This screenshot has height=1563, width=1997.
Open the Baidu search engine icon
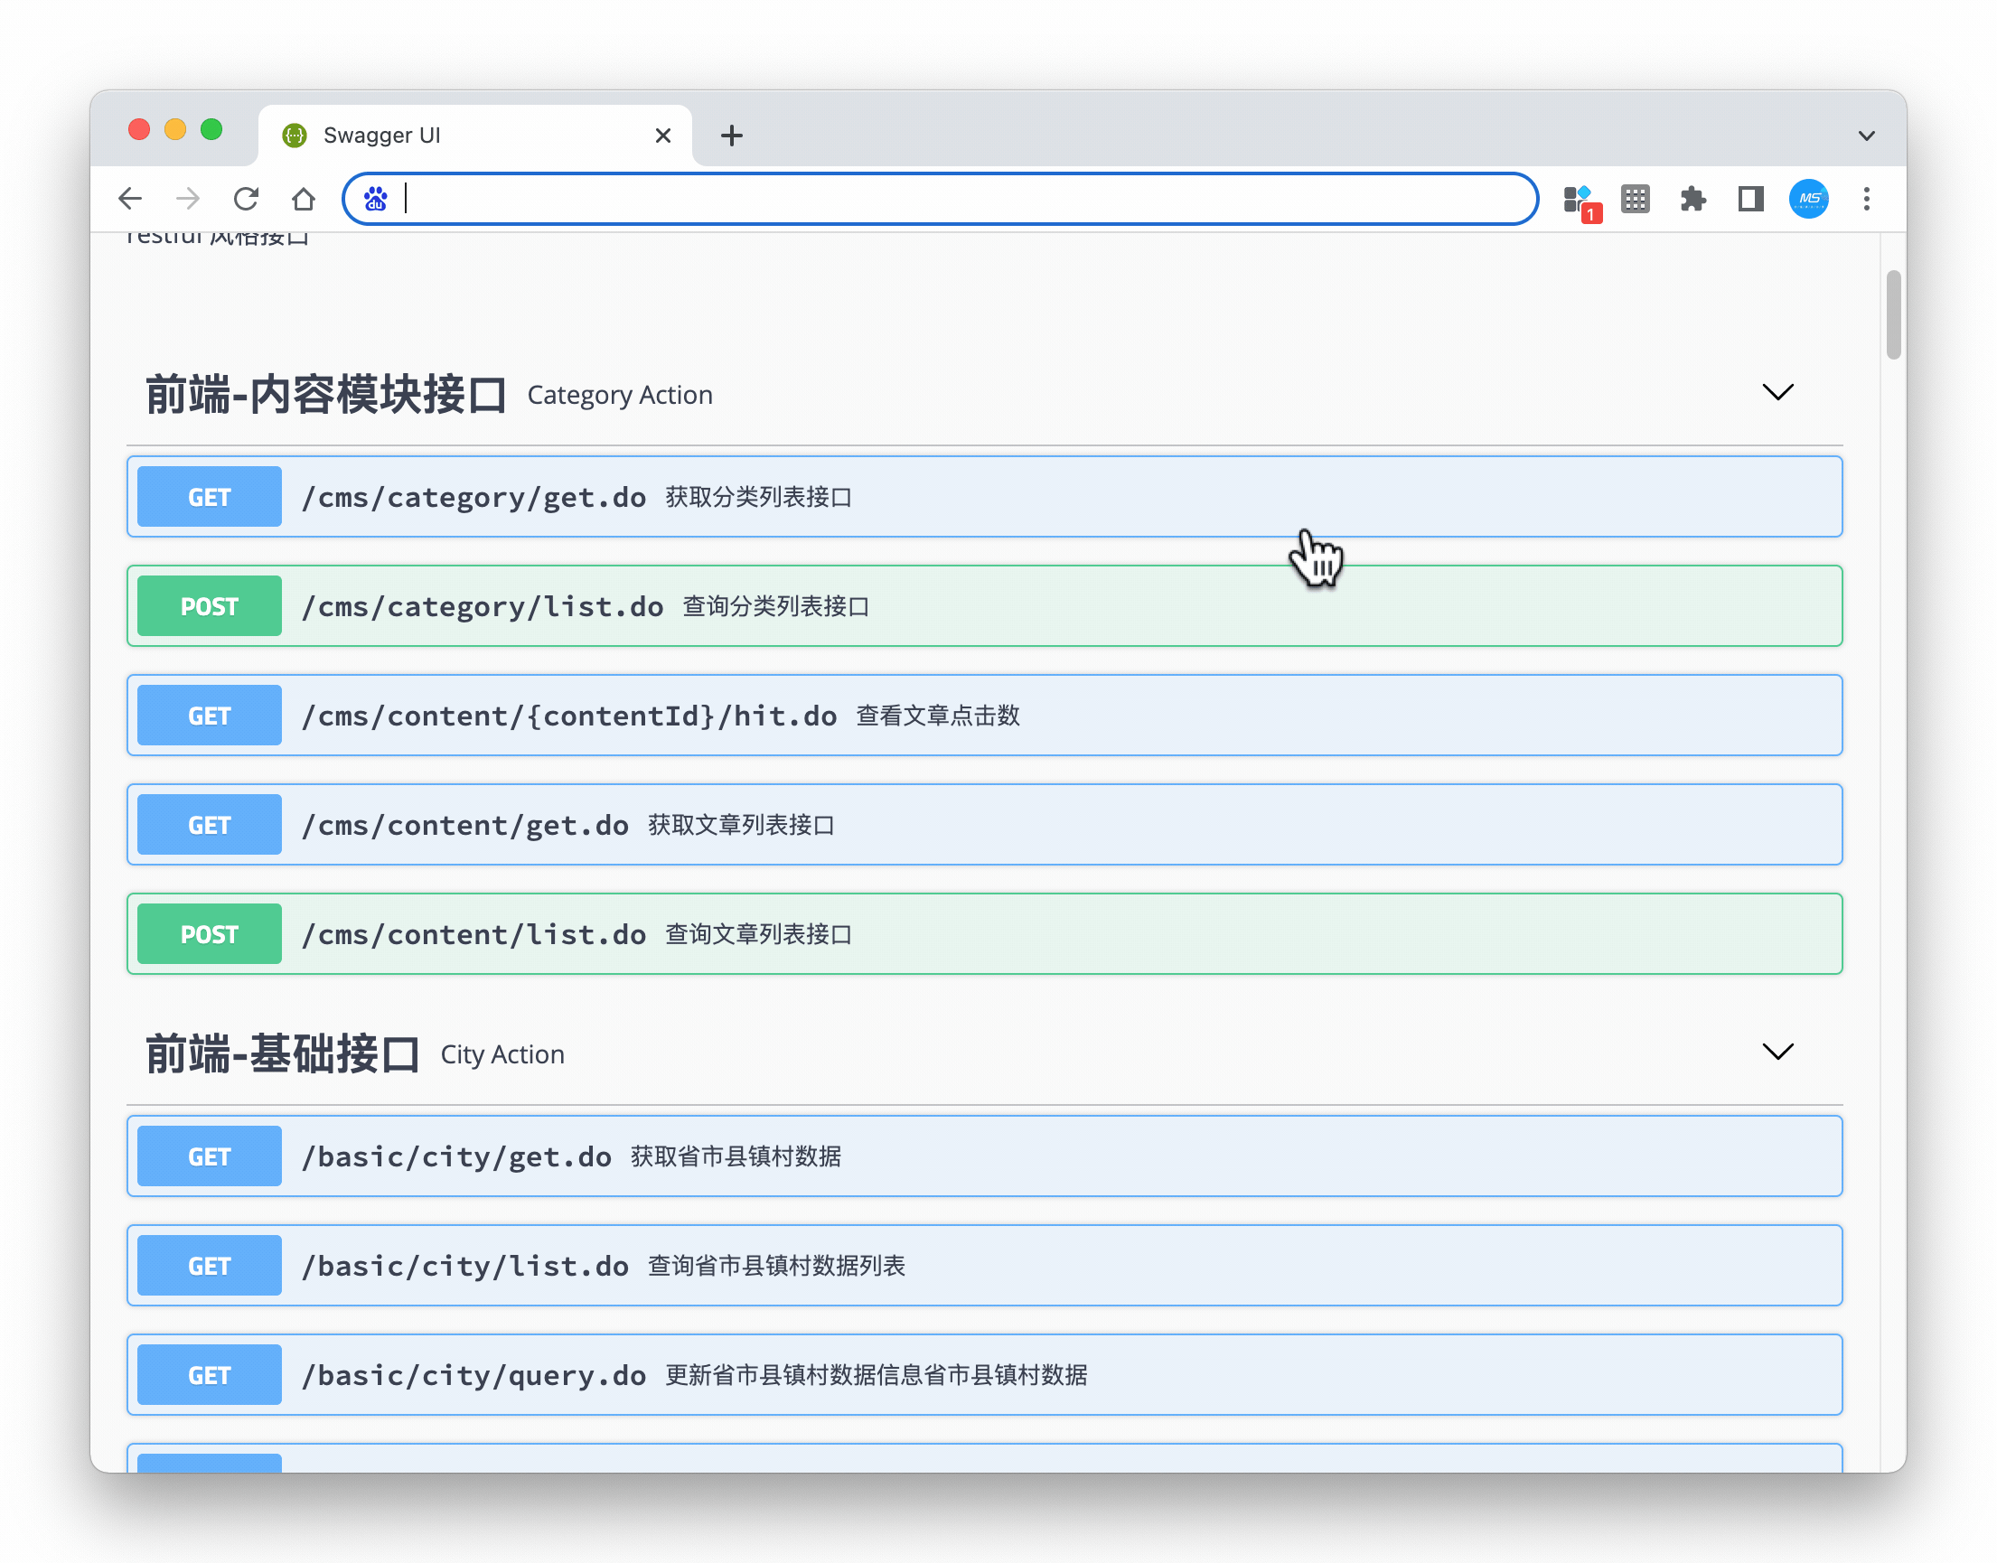(x=375, y=199)
